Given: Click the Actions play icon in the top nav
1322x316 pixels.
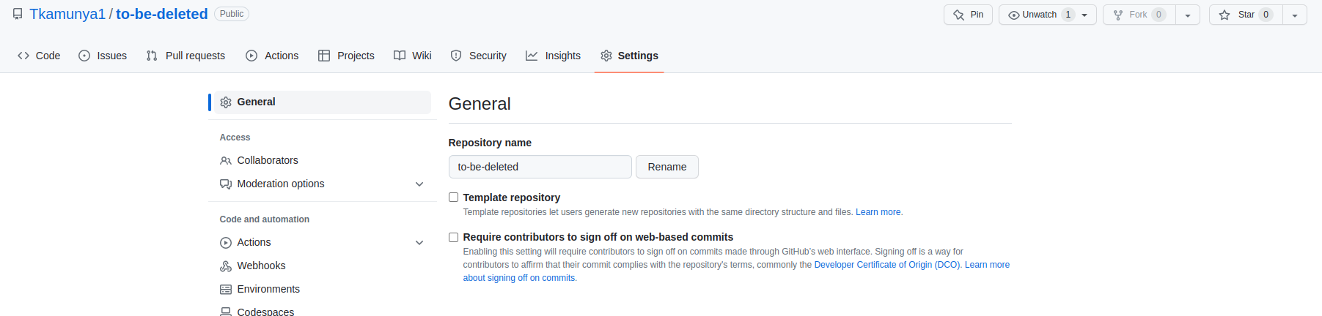Looking at the screenshot, I should tap(251, 56).
